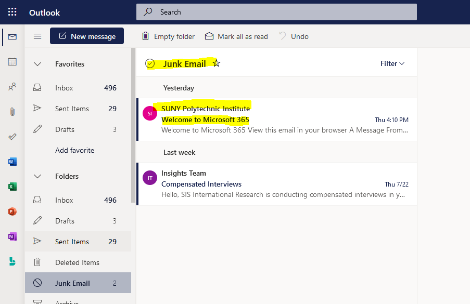470x304 pixels.
Task: Open the To Do checkmark icon
Action: pyautogui.click(x=12, y=137)
